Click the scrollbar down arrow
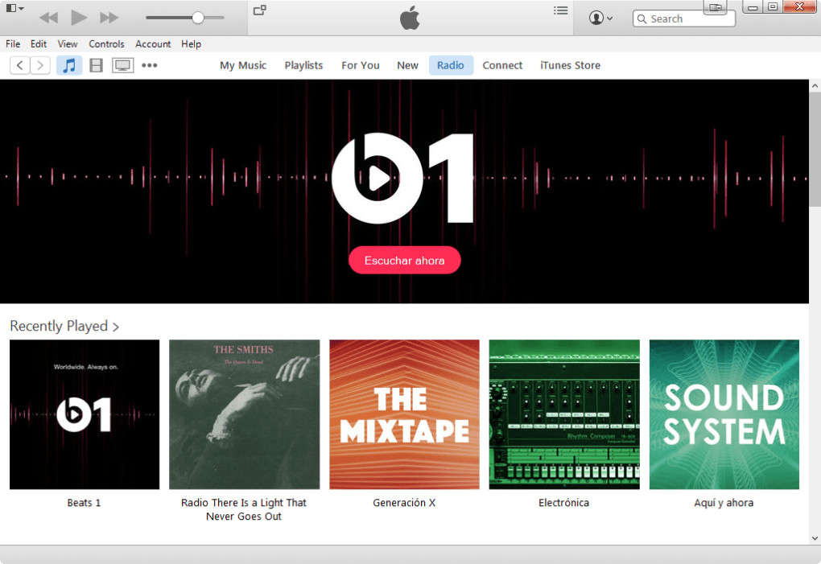The height and width of the screenshot is (564, 821). (815, 537)
